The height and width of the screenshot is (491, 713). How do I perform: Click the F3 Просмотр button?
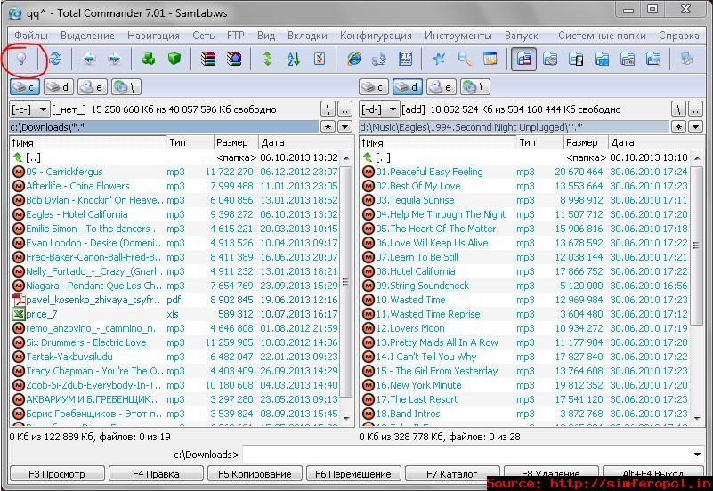(x=57, y=474)
